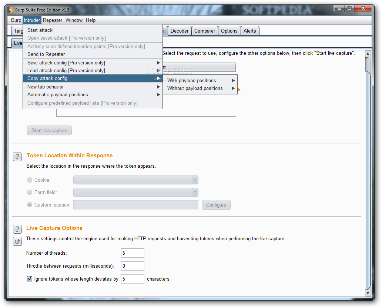Switch to the Target tab

click(x=17, y=31)
